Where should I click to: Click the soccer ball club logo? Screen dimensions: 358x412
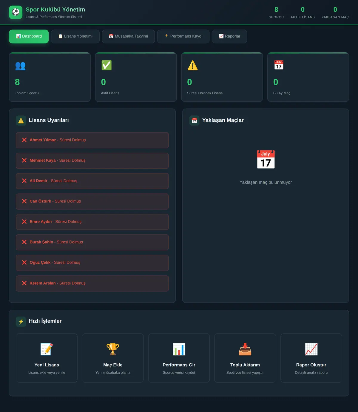(x=16, y=12)
